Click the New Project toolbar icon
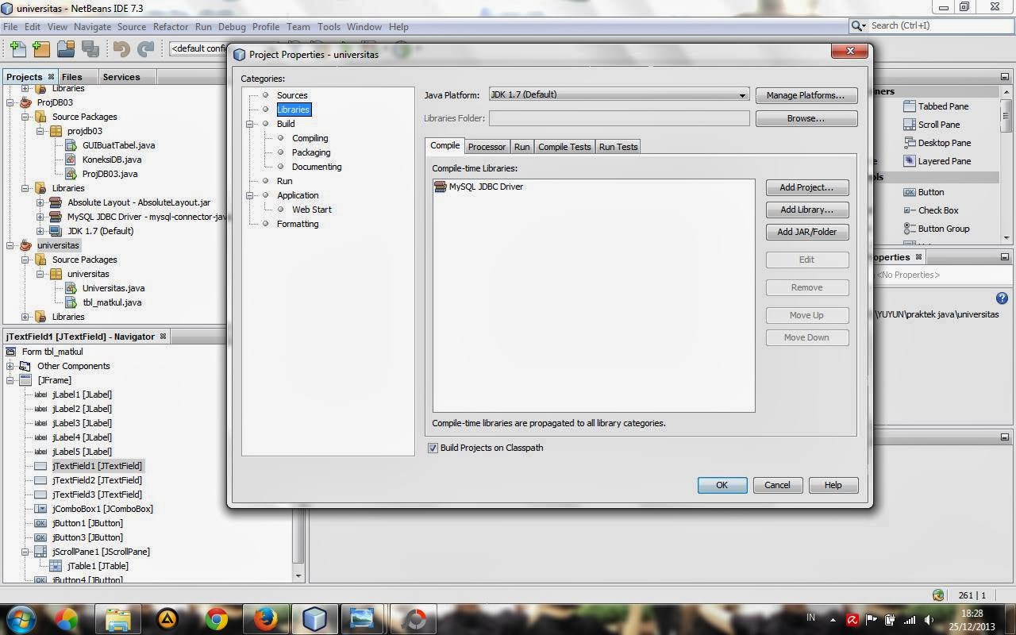This screenshot has height=635, width=1016. pos(41,48)
